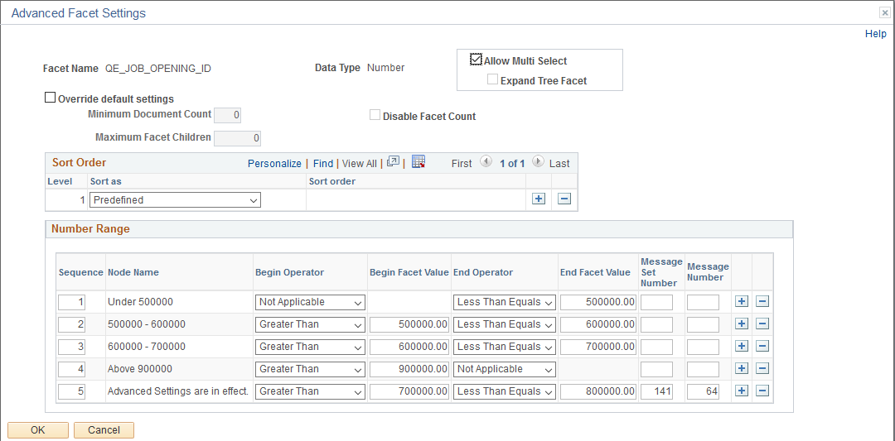Enable Override default settings
This screenshot has height=441, width=895.
tap(51, 98)
